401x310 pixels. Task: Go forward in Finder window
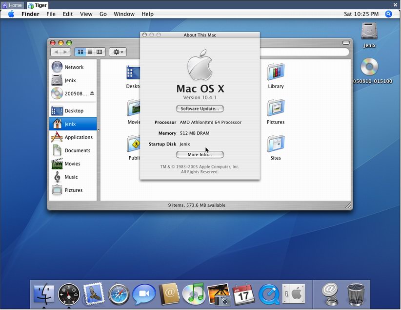(x=66, y=52)
